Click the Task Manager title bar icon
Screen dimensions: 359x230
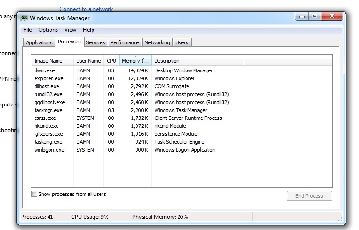(x=24, y=18)
